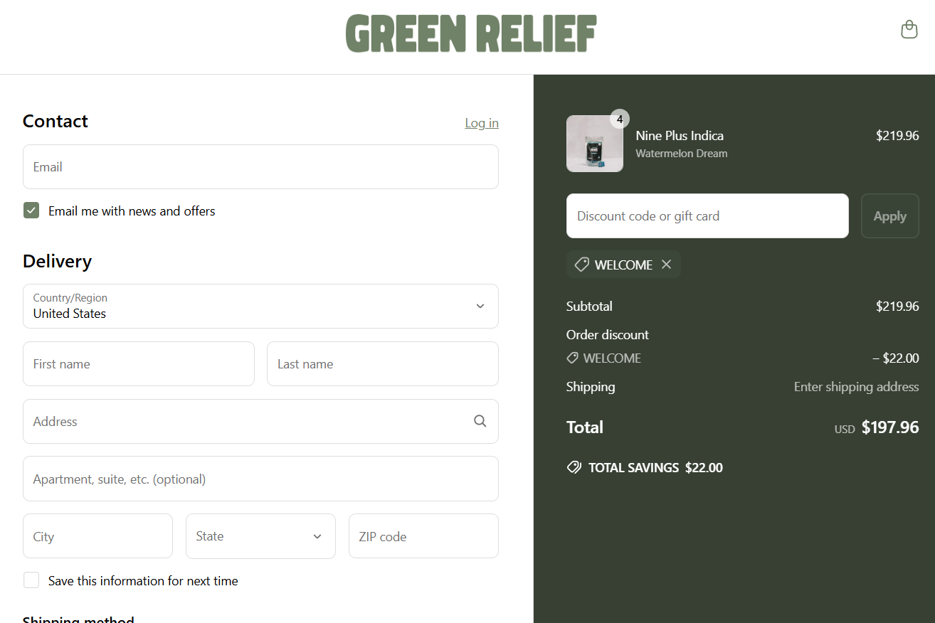935x623 pixels.
Task: Focus the Discount code or gift card field
Action: 707,216
